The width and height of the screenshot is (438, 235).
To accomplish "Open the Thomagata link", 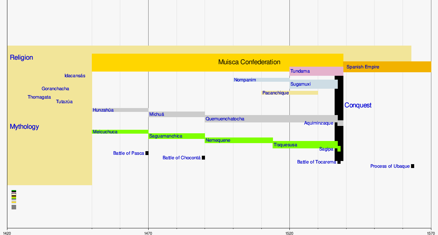I will click(39, 97).
